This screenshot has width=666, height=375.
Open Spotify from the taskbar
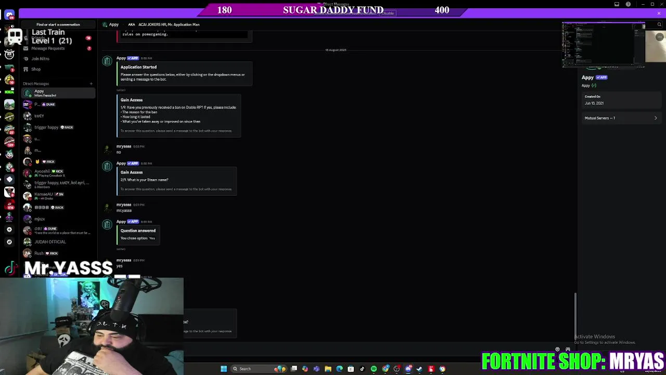(x=374, y=369)
